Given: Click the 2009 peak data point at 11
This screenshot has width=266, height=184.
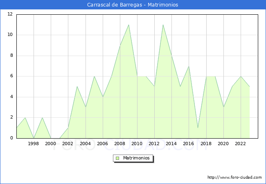Looking at the screenshot, I should point(129,25).
